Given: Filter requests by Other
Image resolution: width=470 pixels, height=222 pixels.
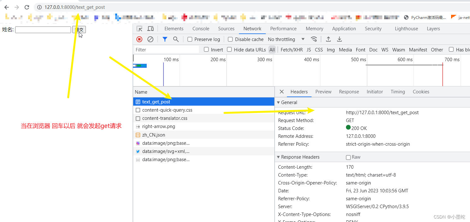Looking at the screenshot, I should [437, 50].
